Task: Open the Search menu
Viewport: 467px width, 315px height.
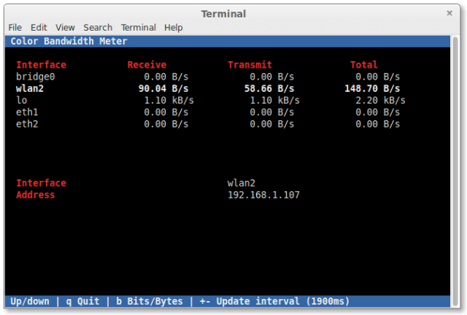Action: tap(98, 28)
